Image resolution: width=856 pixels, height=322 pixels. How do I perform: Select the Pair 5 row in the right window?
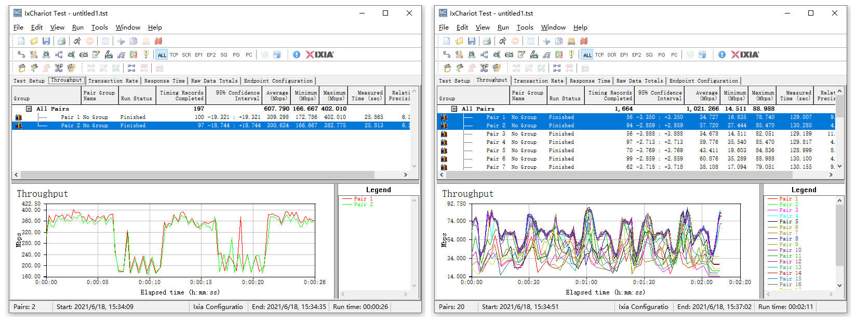click(636, 151)
